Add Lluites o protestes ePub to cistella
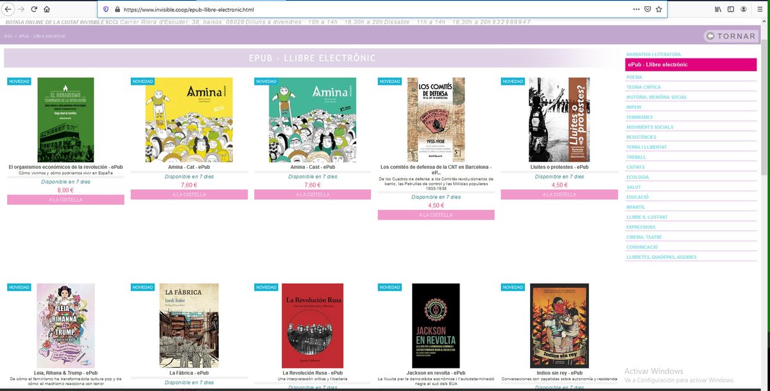The width and height of the screenshot is (770, 391). click(x=560, y=195)
